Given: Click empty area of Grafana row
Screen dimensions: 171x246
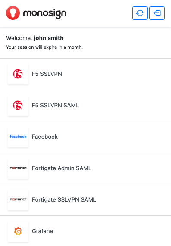Looking at the screenshot, I should click(112, 231).
